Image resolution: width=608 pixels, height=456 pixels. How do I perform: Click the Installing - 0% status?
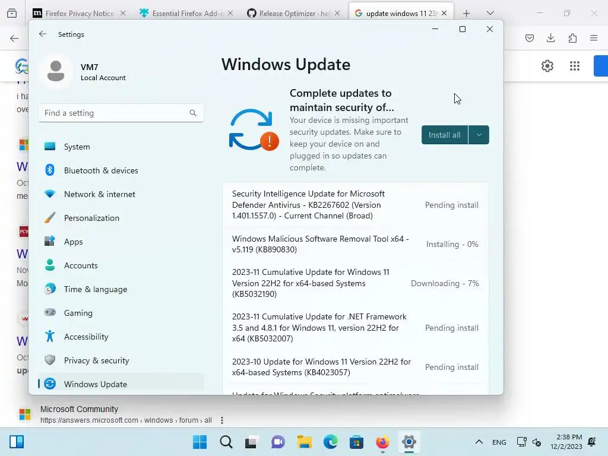coord(452,244)
